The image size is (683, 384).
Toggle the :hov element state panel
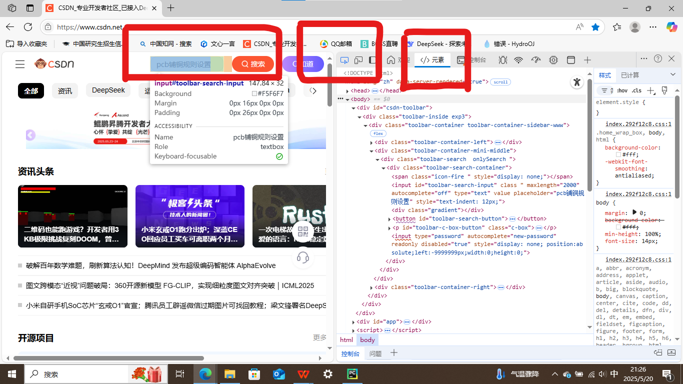[622, 90]
